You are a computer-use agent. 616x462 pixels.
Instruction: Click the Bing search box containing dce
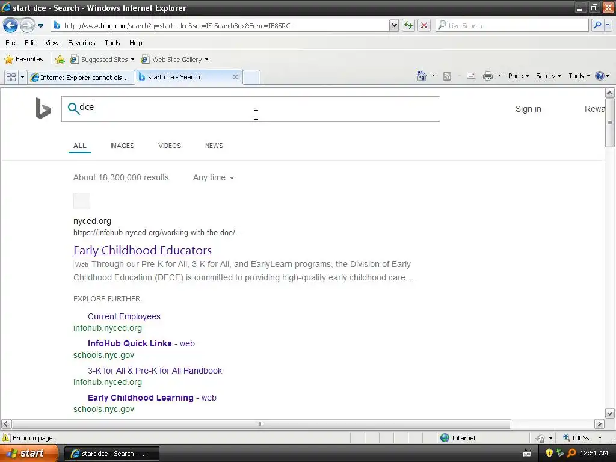point(251,109)
